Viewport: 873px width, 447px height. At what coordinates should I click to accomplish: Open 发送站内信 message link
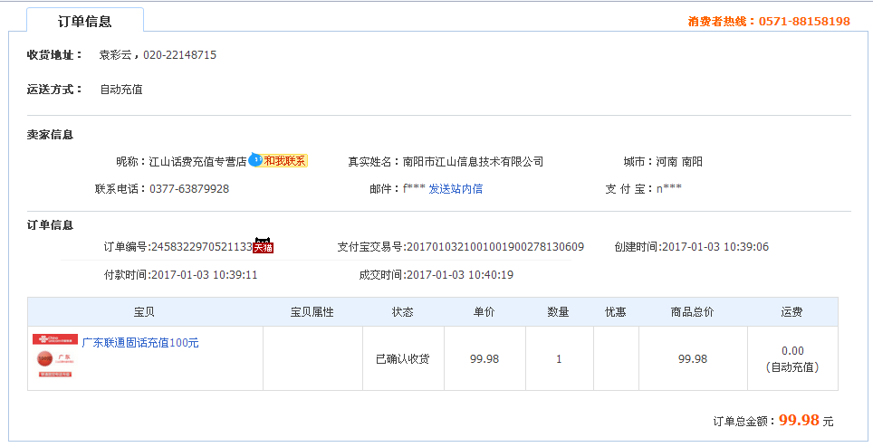456,189
